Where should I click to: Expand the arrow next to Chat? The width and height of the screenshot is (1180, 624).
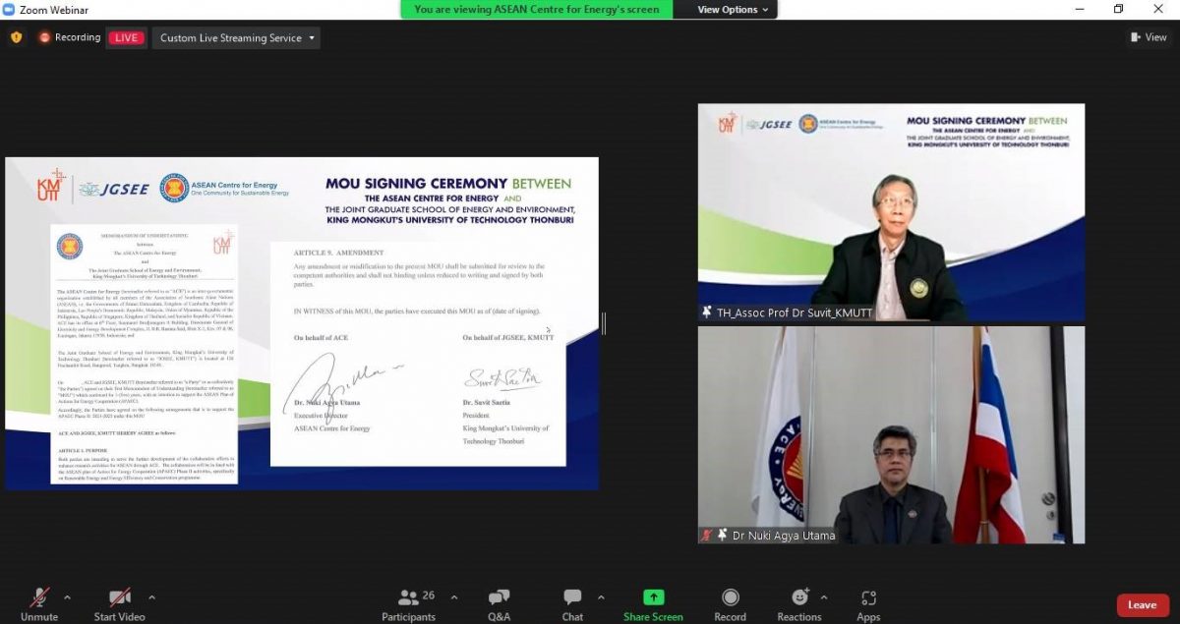click(601, 596)
